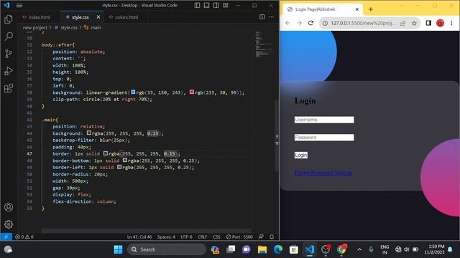Open the VS Code hamburger menu
The height and width of the screenshot is (258, 460).
point(19,5)
